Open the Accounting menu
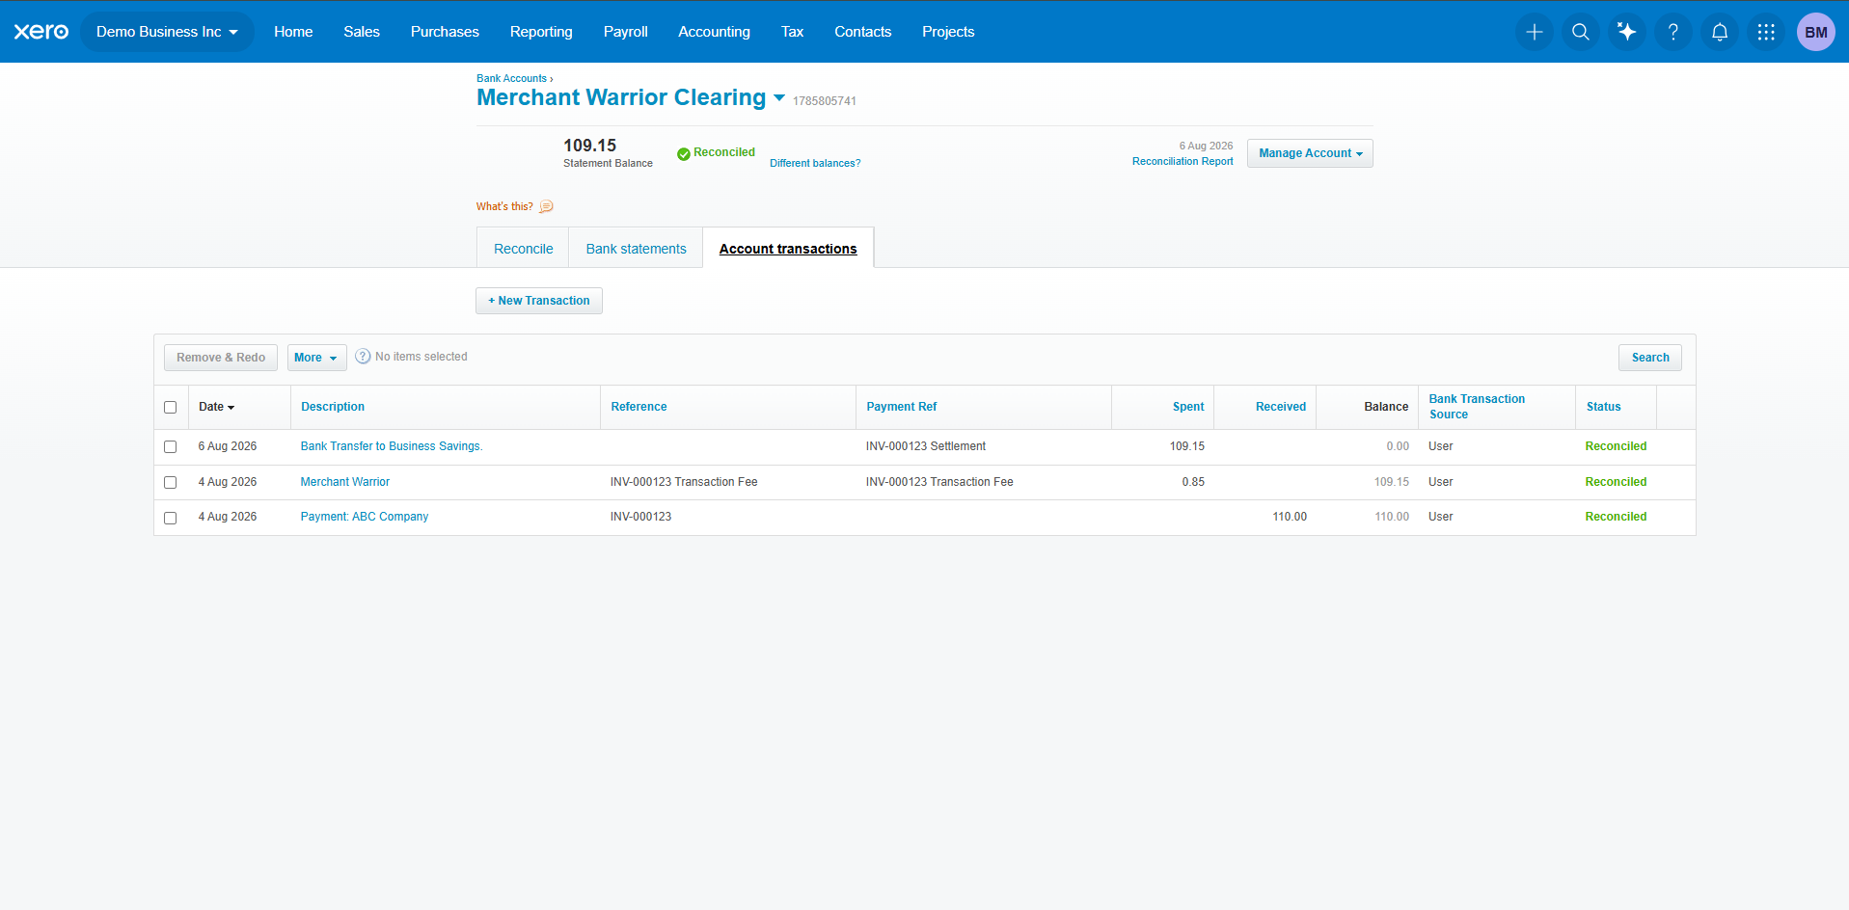The width and height of the screenshot is (1849, 910). (714, 32)
